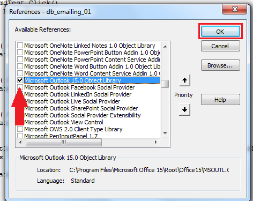Check OneNote Word Content Service Addin checkbox

20,73
